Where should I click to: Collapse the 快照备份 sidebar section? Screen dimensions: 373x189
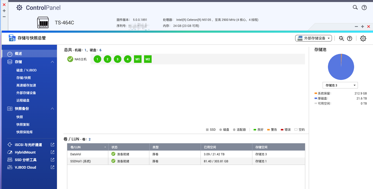click(x=52, y=109)
